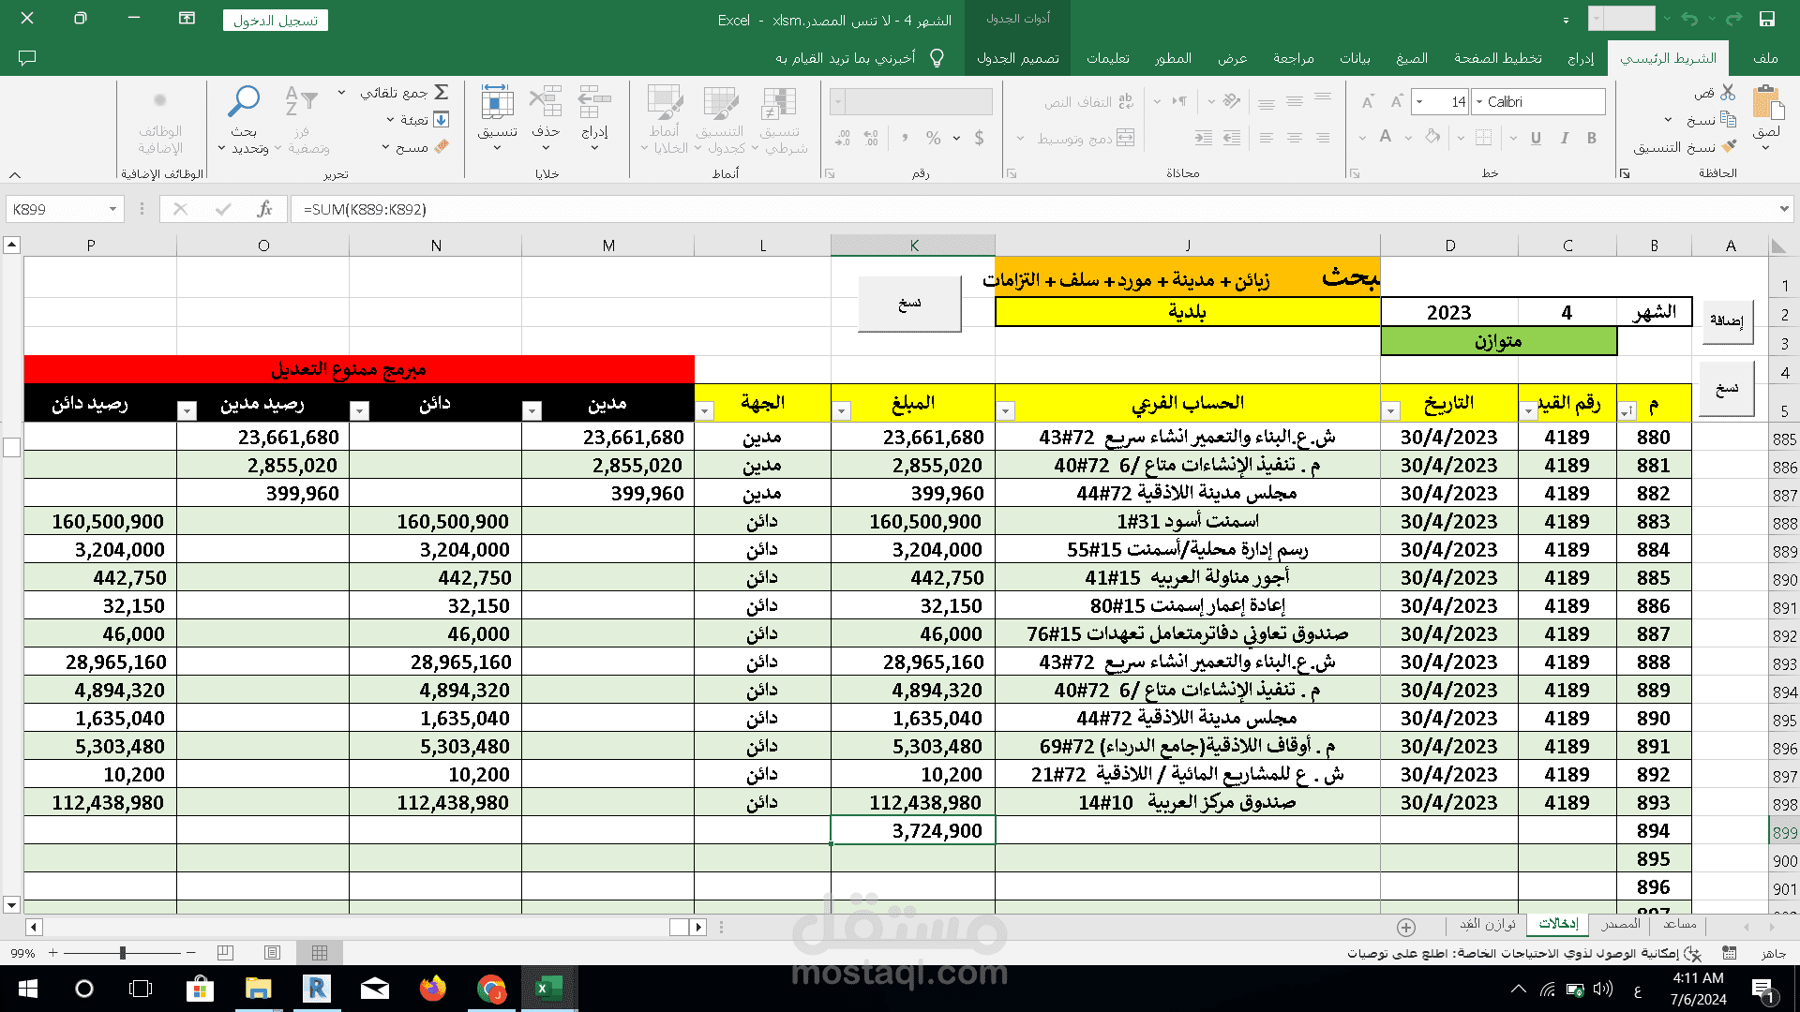
Task: Click the إضافة button in column A
Action: click(1726, 320)
